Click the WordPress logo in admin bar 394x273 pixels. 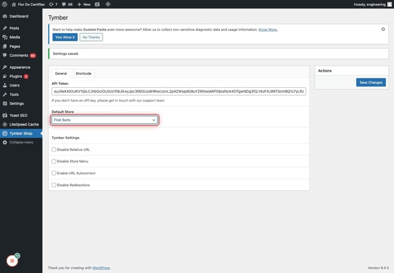5,4
